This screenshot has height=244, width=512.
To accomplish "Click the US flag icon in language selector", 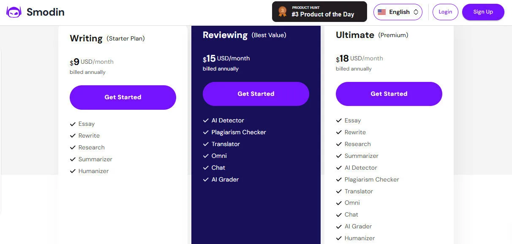I will click(381, 12).
